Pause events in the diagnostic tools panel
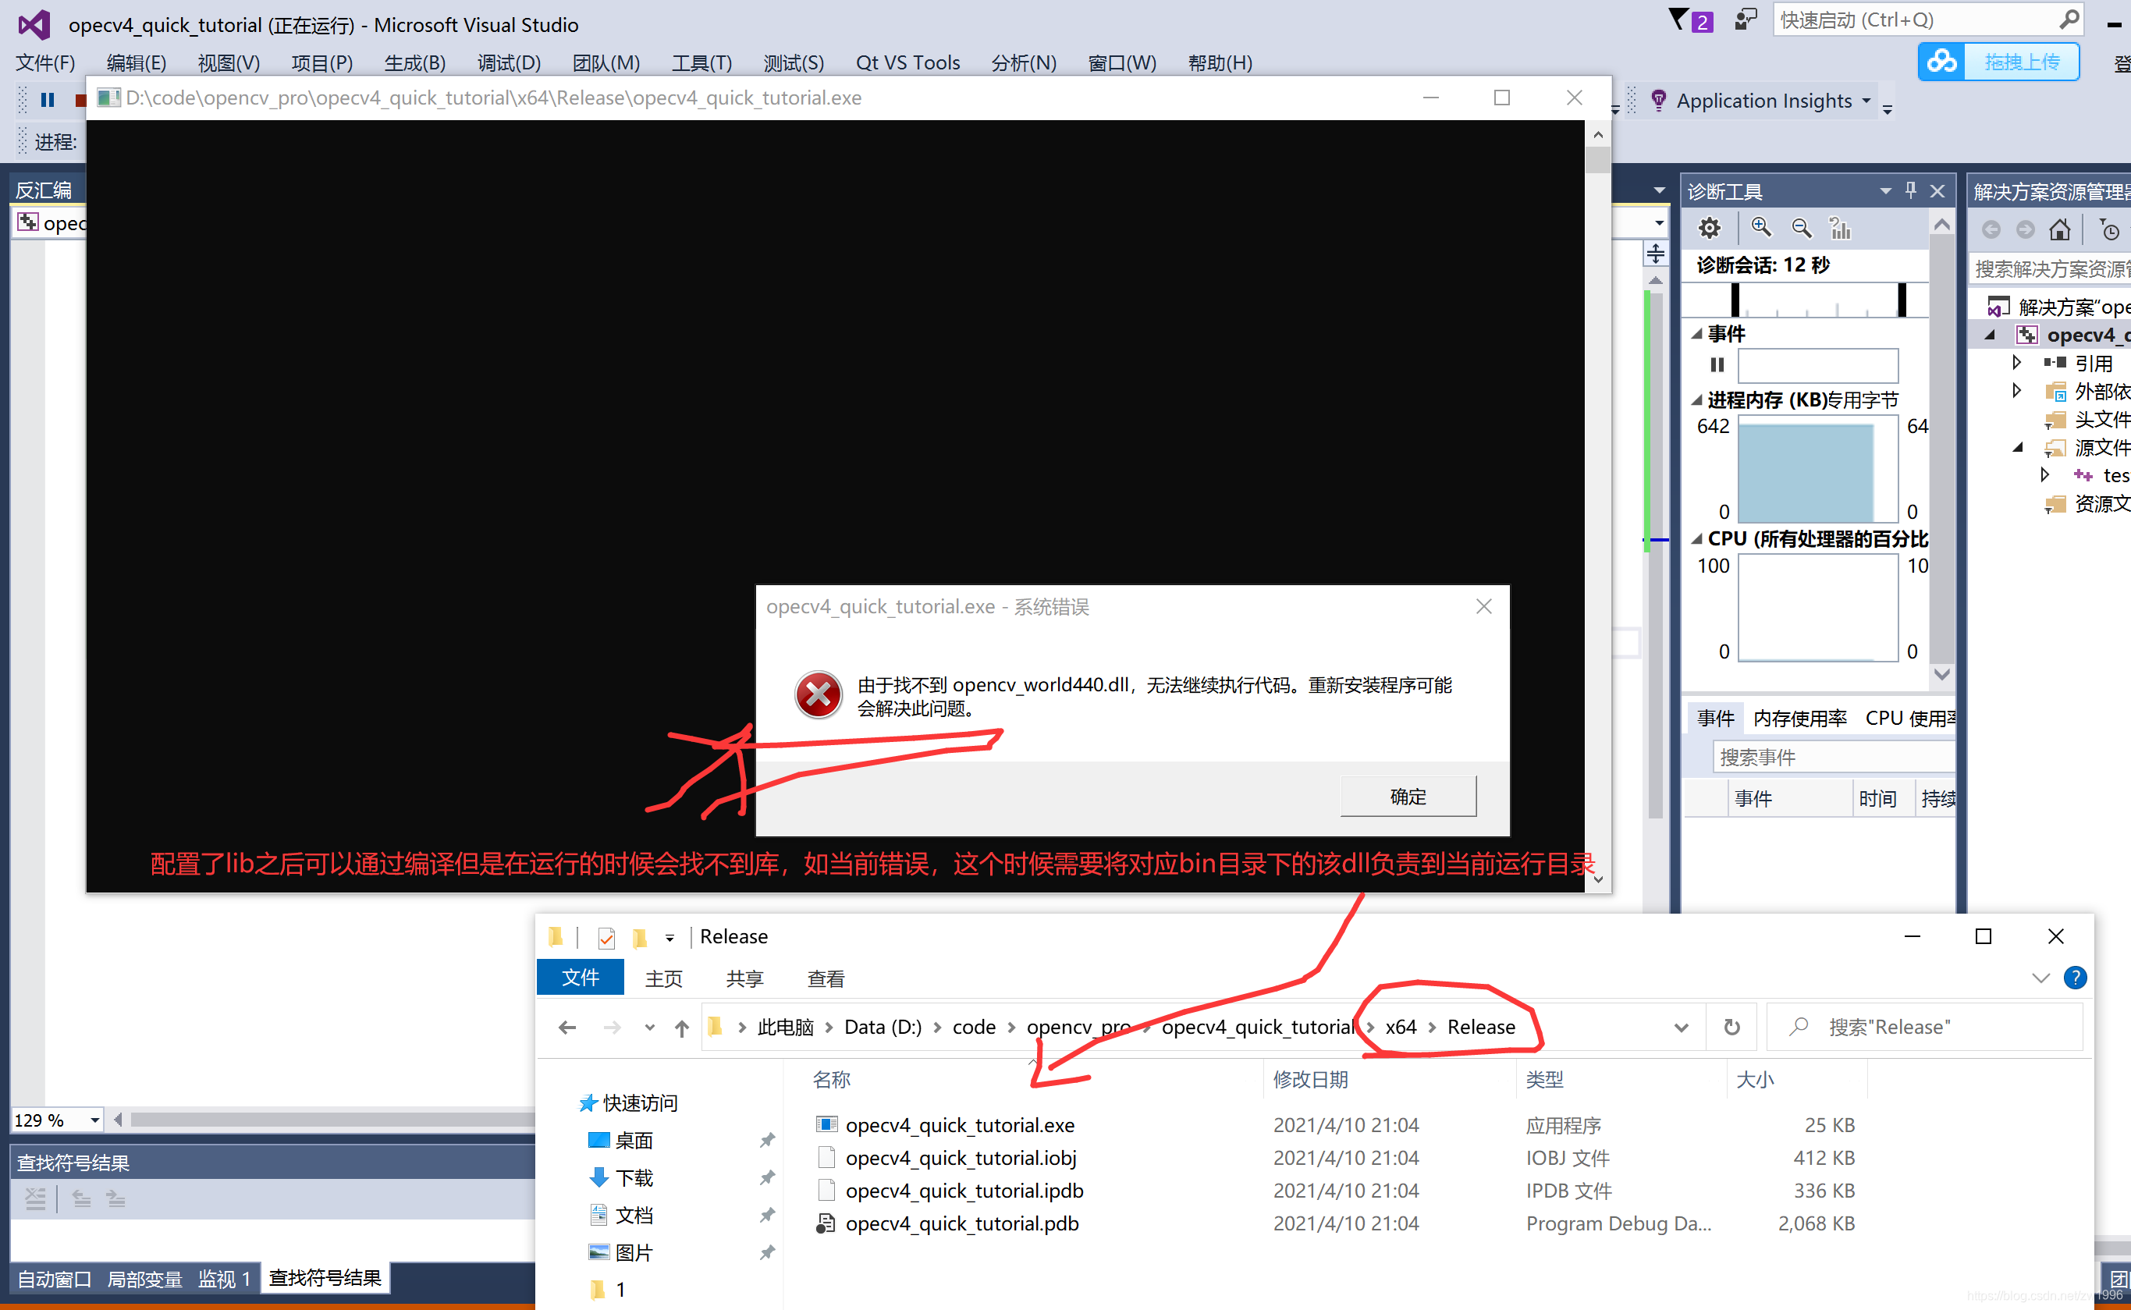Viewport: 2131px width, 1310px height. point(1717,364)
